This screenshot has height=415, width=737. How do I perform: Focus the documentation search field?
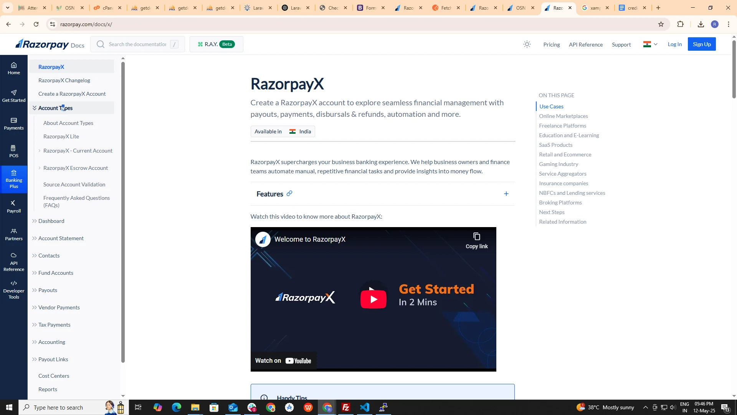click(137, 44)
